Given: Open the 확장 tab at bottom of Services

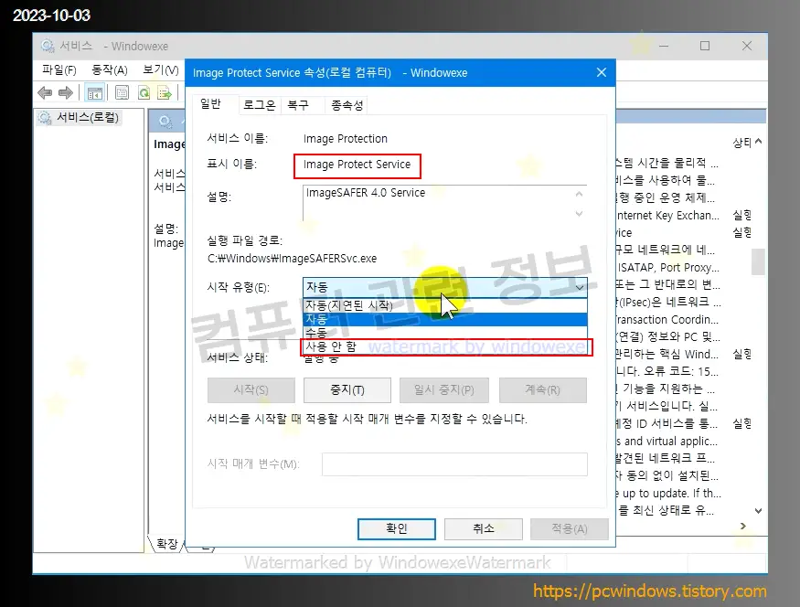Looking at the screenshot, I should 166,544.
